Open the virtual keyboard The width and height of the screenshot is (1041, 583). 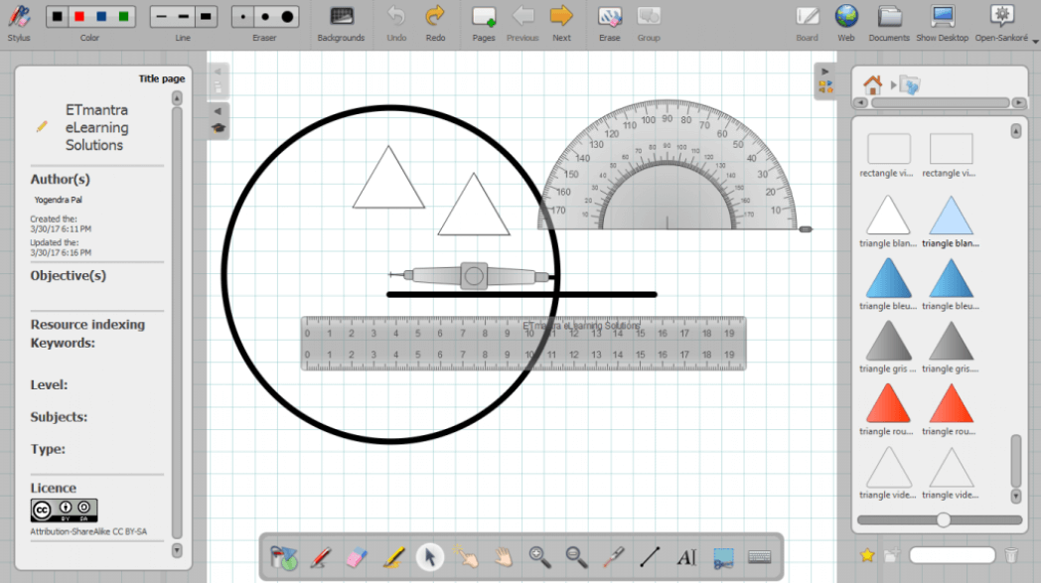click(x=760, y=557)
